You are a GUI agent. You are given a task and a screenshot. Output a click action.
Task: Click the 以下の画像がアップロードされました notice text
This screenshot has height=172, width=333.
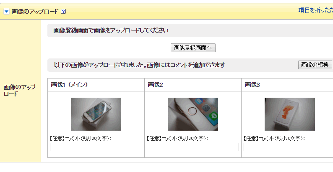point(139,65)
